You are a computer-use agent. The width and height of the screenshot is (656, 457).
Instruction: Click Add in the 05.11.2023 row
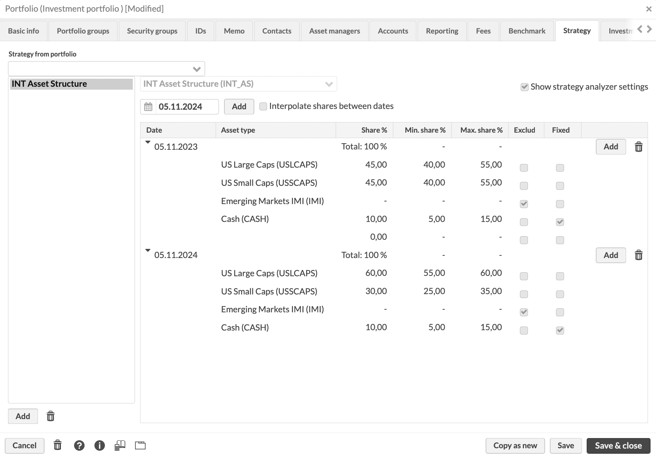611,147
